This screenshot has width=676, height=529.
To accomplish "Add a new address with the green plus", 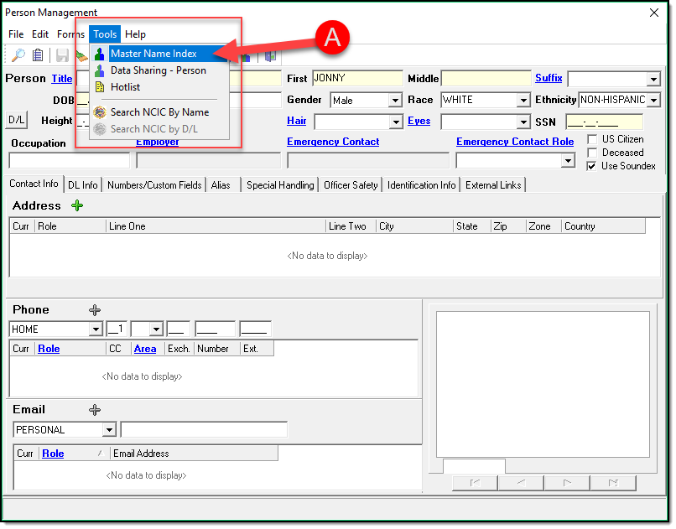I will [x=77, y=205].
